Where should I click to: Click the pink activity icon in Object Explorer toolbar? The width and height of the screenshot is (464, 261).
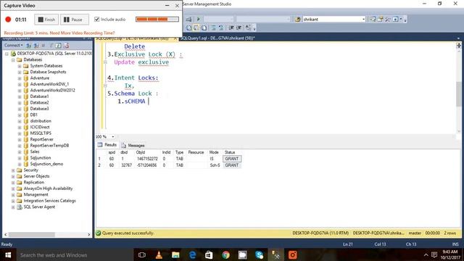click(66, 45)
